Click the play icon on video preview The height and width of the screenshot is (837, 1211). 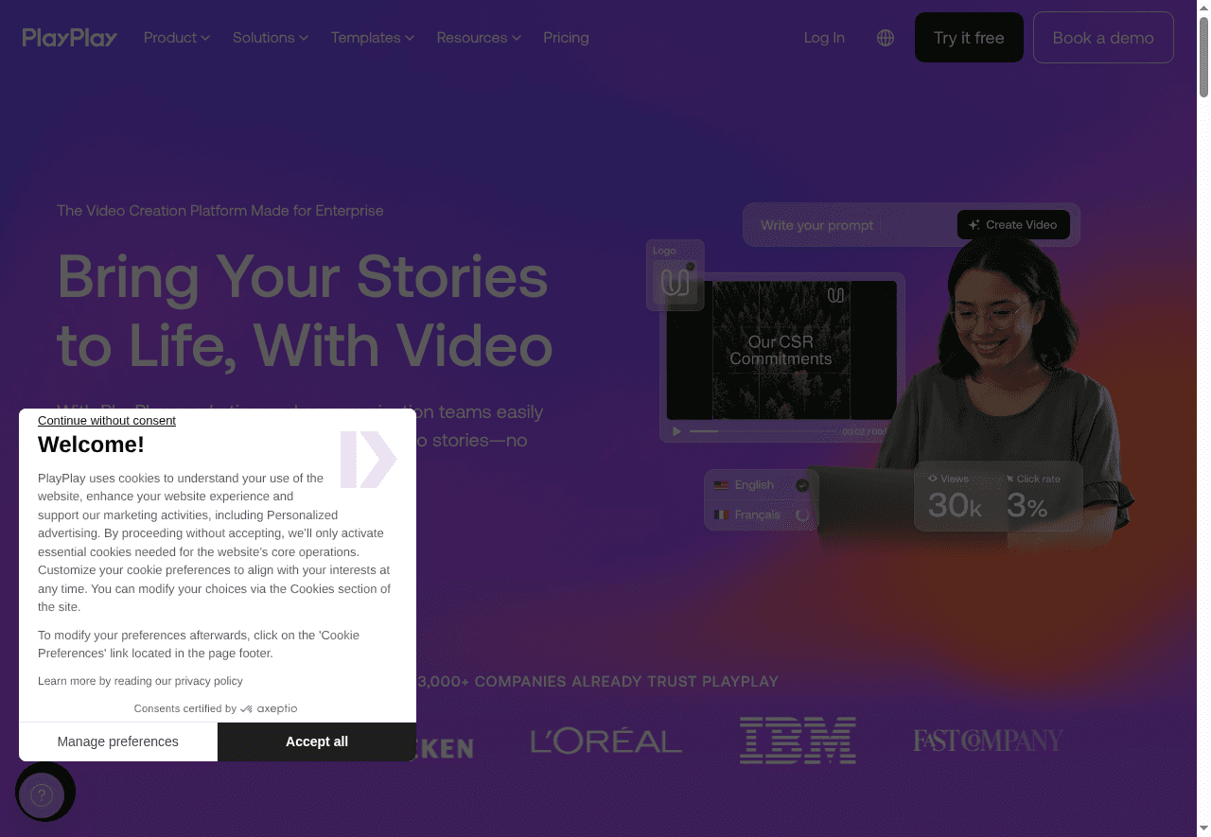pyautogui.click(x=676, y=431)
